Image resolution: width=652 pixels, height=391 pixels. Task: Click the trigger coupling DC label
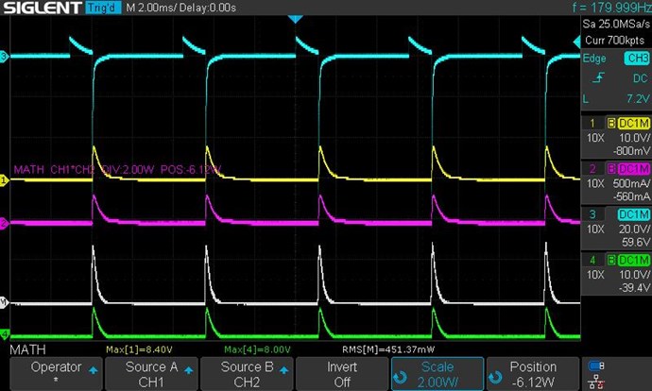[x=641, y=78]
